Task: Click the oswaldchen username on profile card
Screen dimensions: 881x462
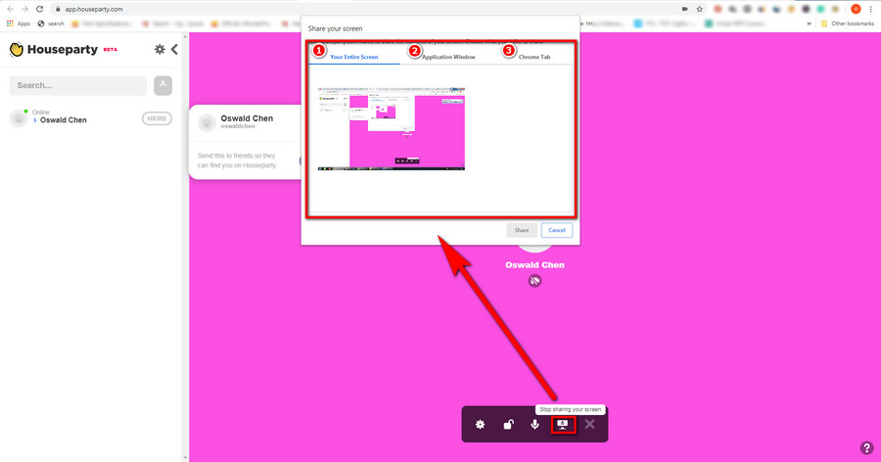Action: (x=238, y=126)
